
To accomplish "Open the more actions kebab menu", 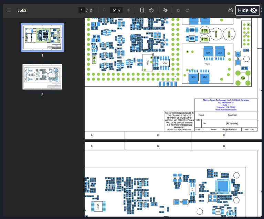I will [x=261, y=10].
